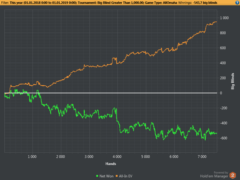Click the -400 y-axis label
Image resolution: width=240 pixels, height=180 pixels.
(x=224, y=123)
